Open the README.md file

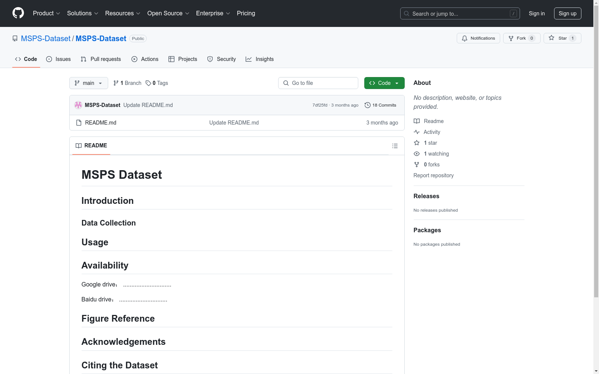click(x=101, y=123)
